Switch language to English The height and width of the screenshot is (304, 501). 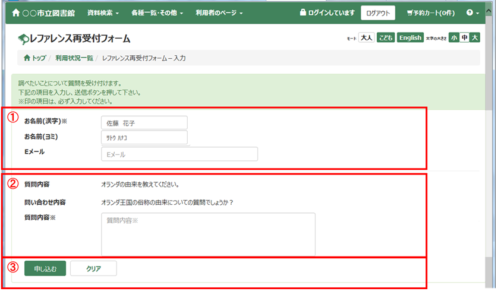coord(410,38)
